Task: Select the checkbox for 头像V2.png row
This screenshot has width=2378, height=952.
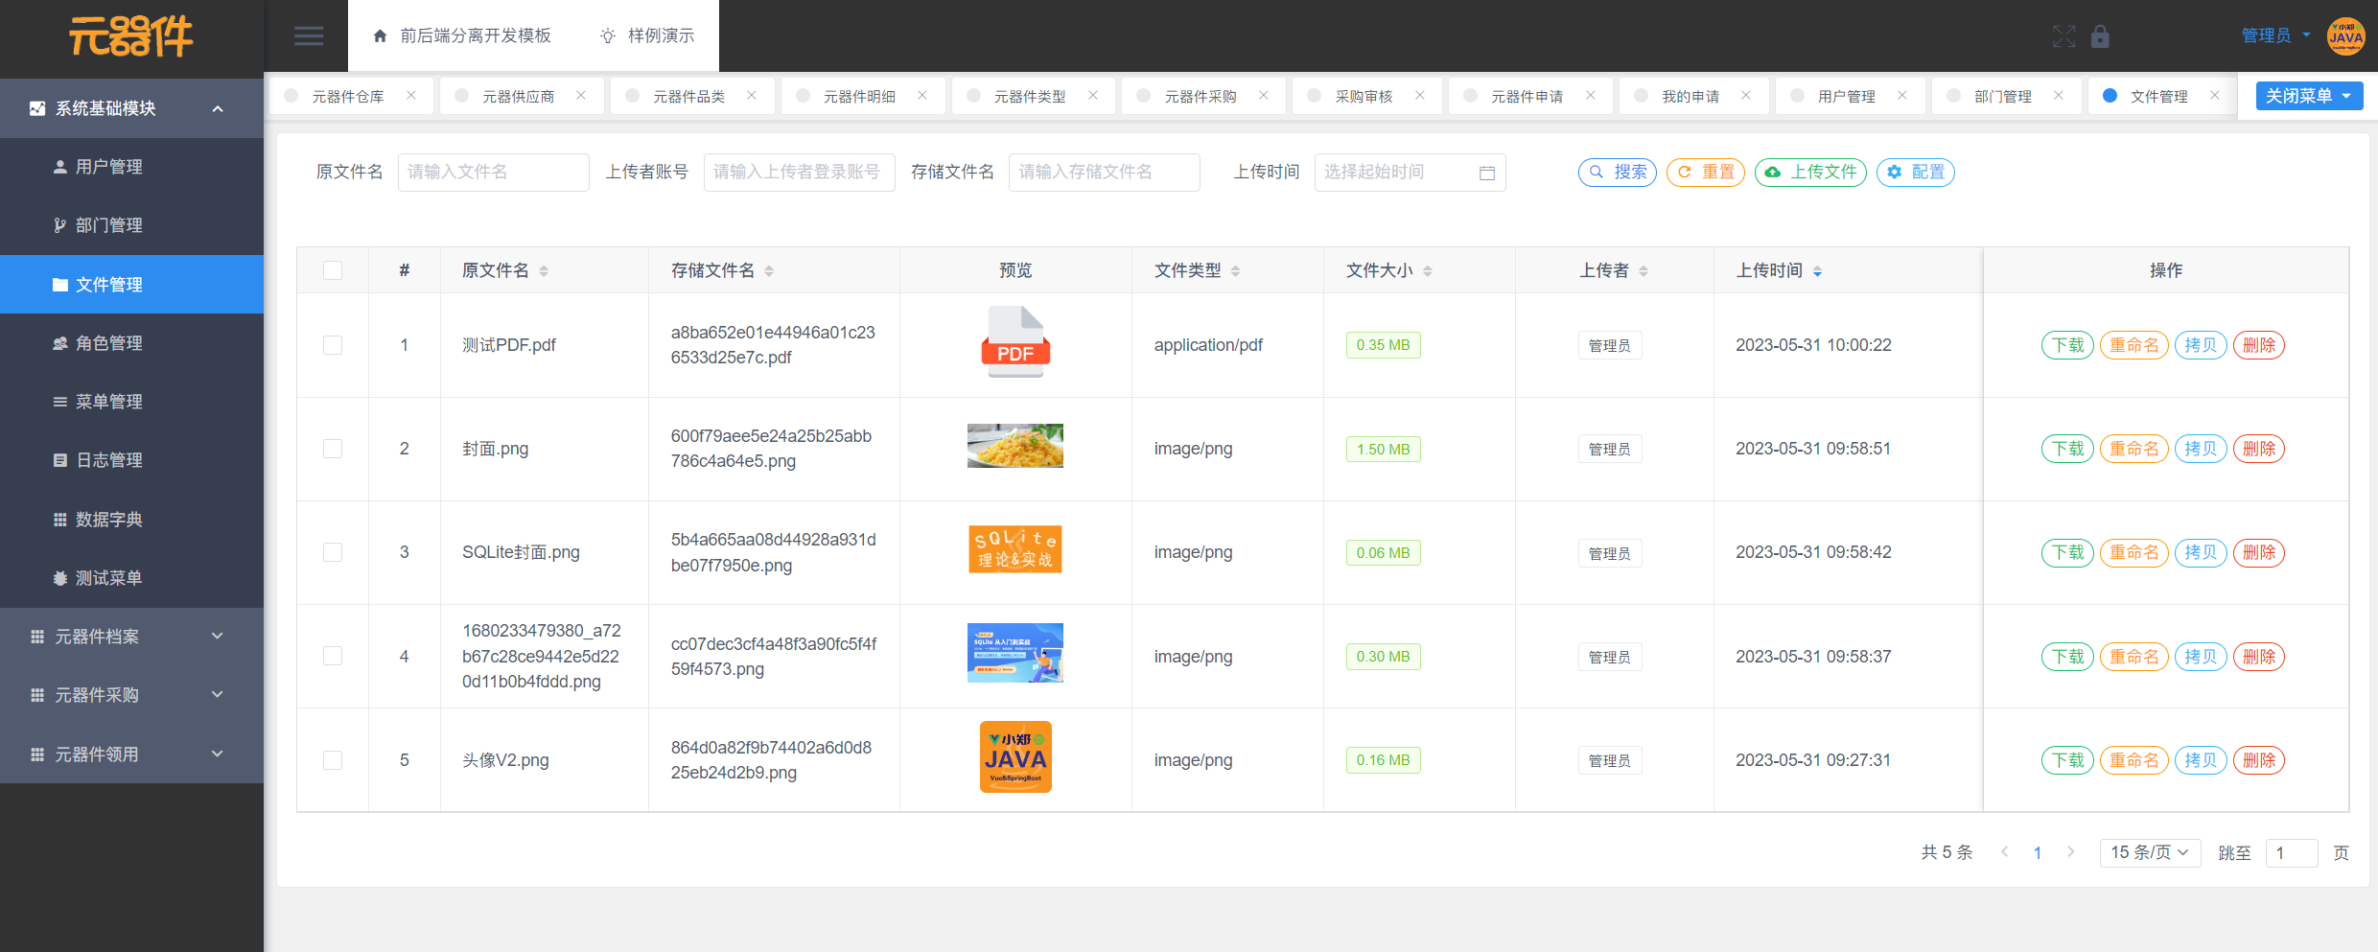Action: (x=333, y=760)
